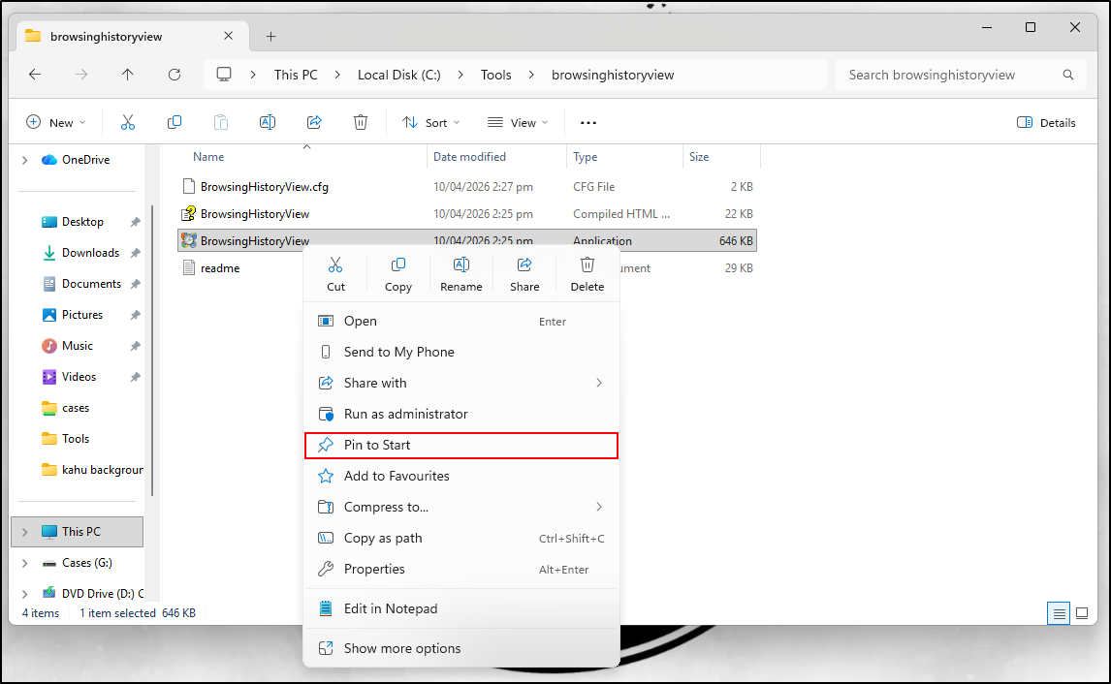Click the Search browsinghistoryview field
The width and height of the screenshot is (1111, 684).
tap(961, 75)
